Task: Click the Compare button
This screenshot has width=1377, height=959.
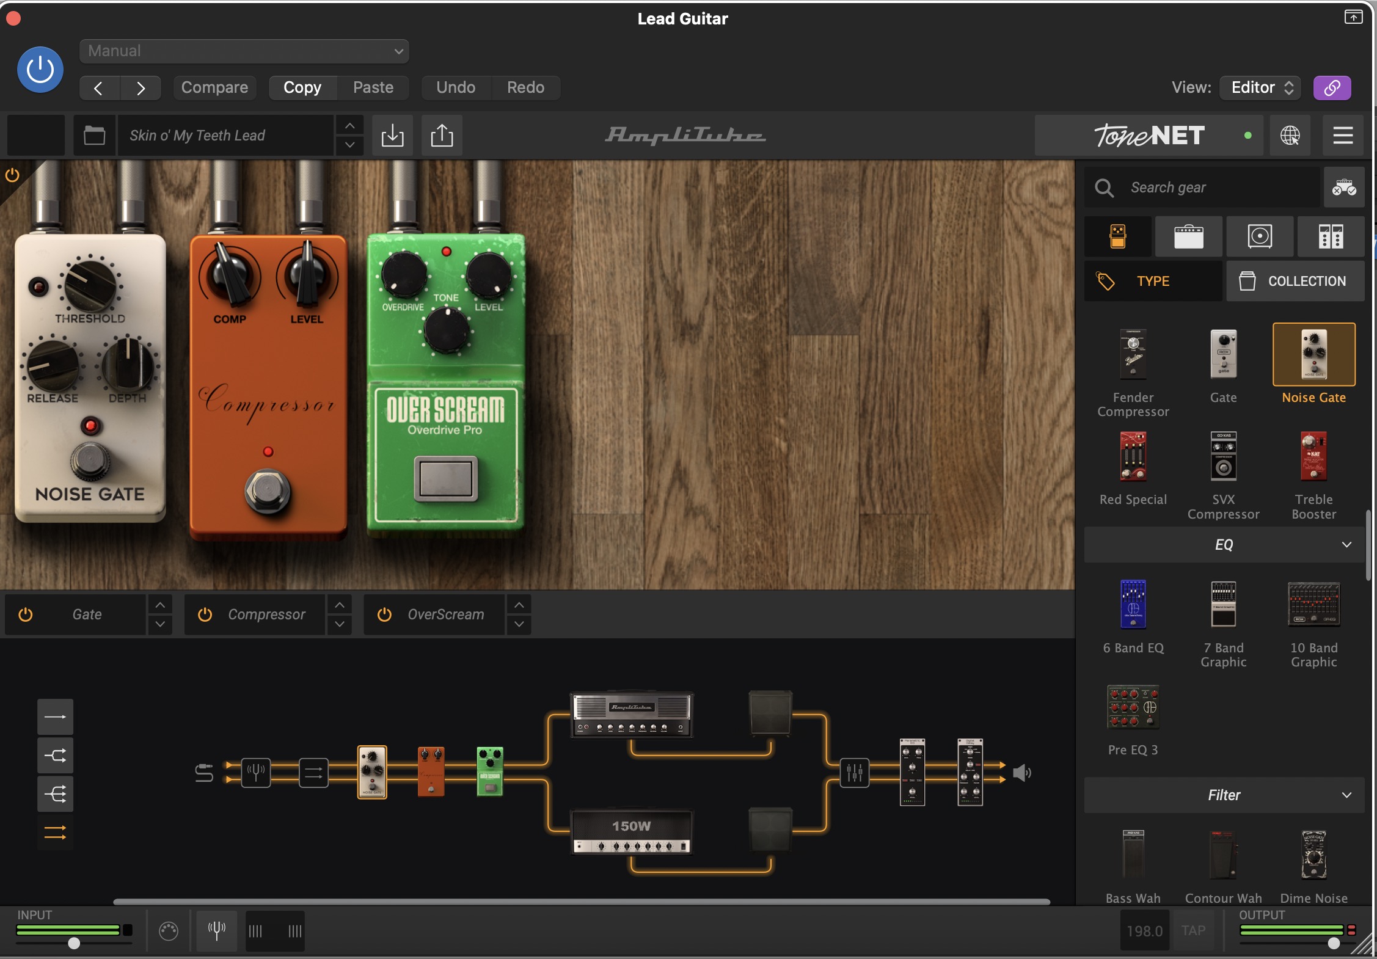Action: coord(214,87)
